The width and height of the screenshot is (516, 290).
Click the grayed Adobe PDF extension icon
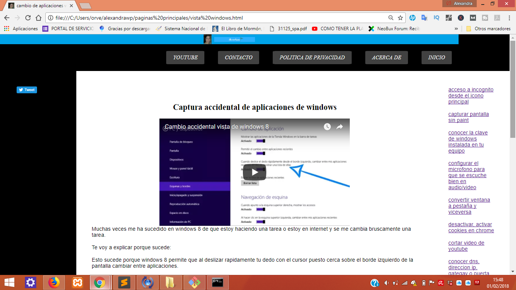497,18
